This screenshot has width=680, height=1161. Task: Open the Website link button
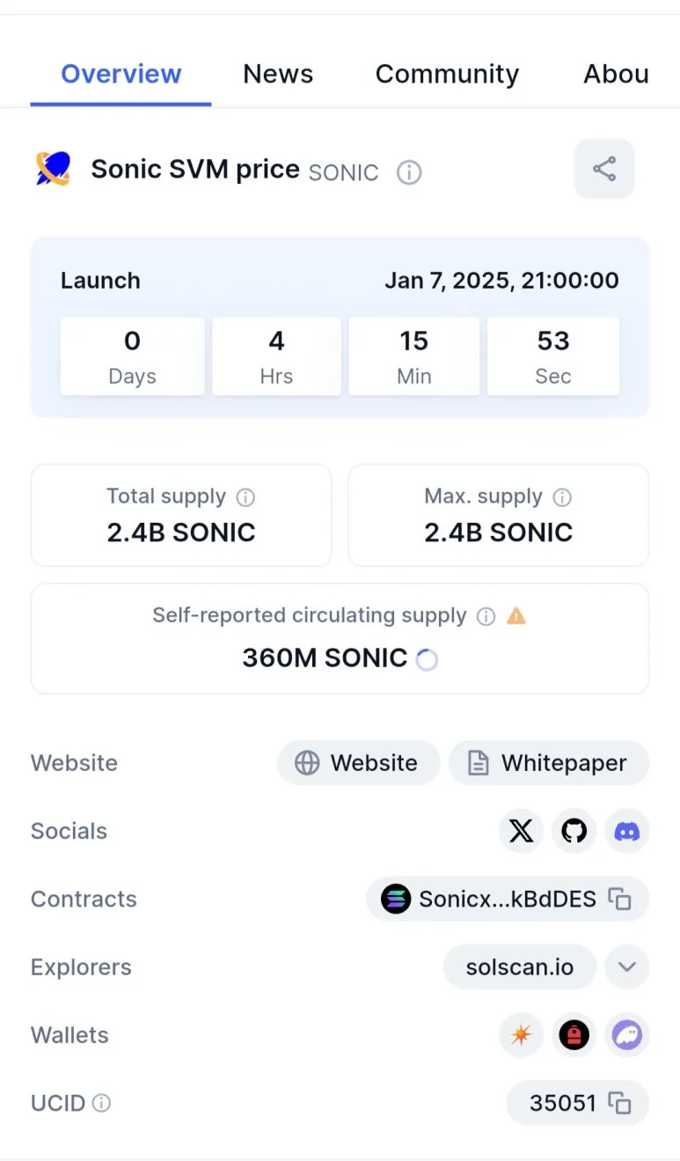point(358,763)
